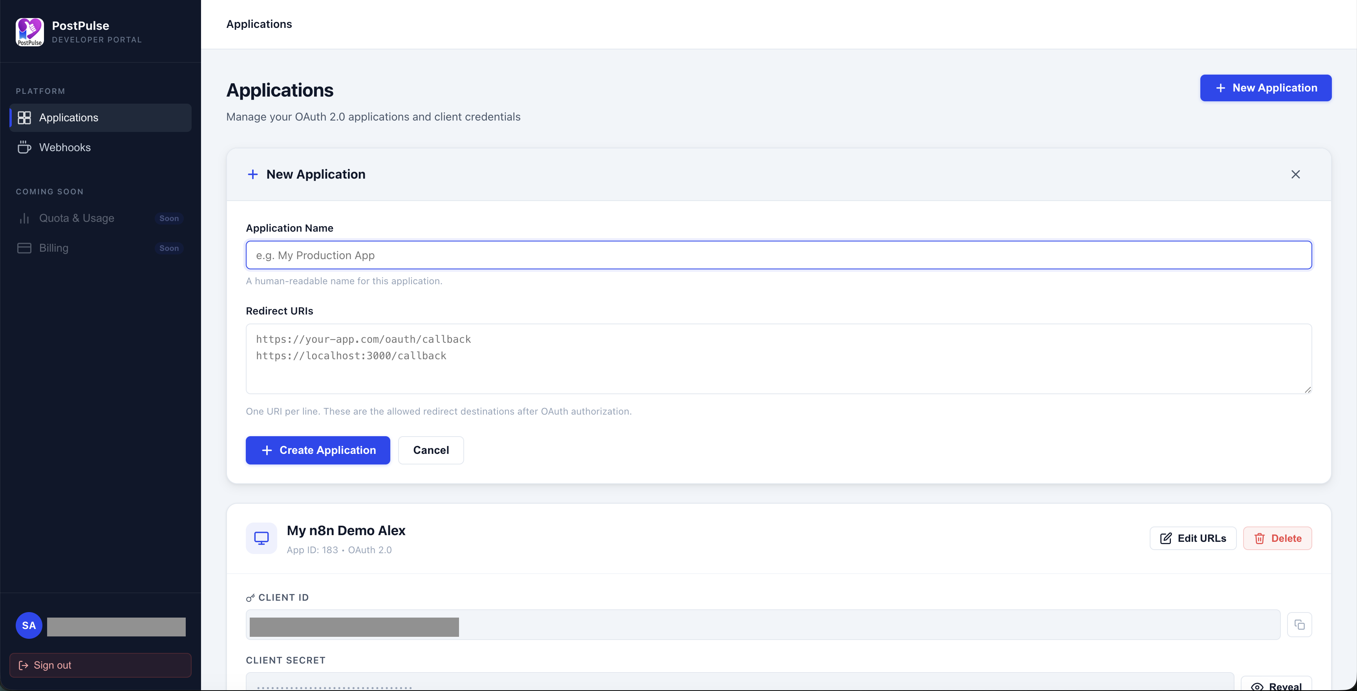Image resolution: width=1357 pixels, height=691 pixels.
Task: Delete the My n8n Demo Alex application
Action: 1277,538
